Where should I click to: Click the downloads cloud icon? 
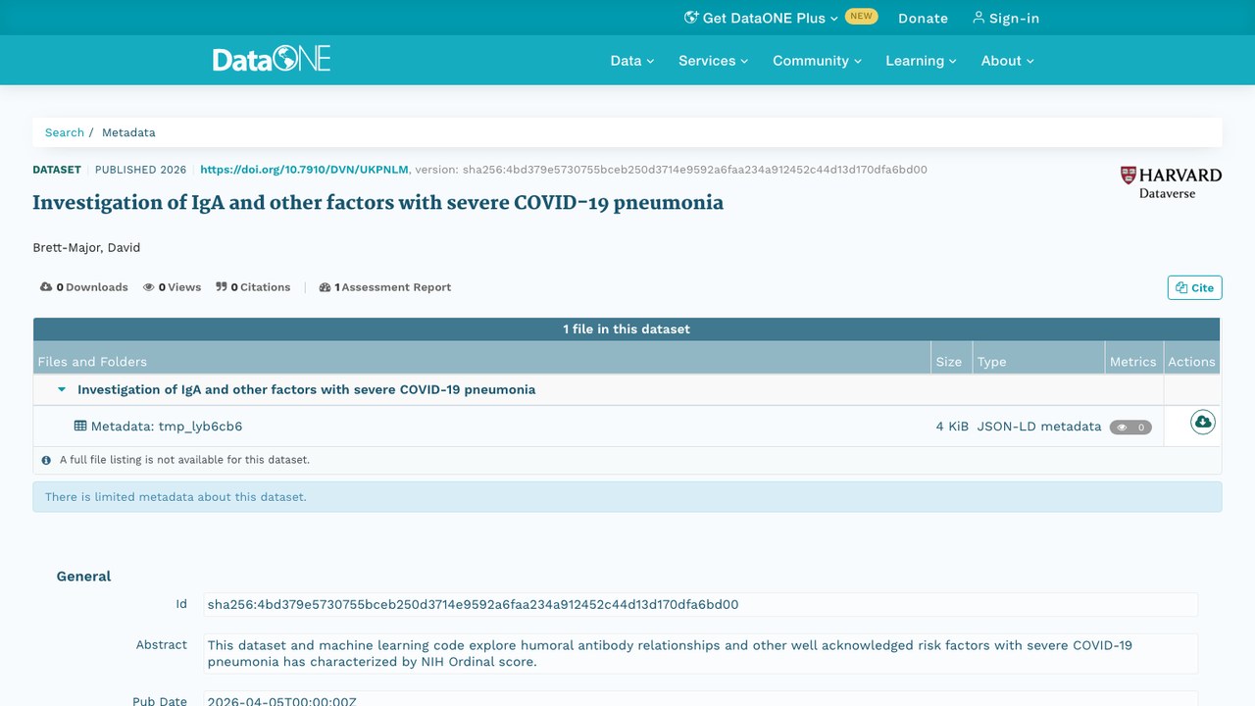(x=46, y=287)
